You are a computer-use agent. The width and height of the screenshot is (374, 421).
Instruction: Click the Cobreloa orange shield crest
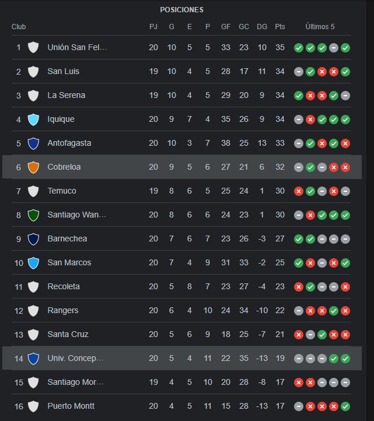point(33,167)
